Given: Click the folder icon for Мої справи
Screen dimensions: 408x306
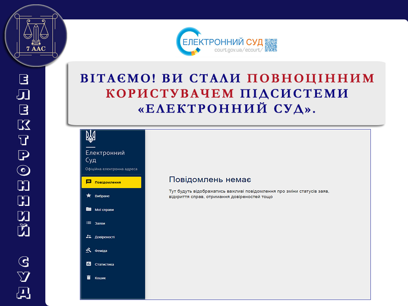Looking at the screenshot, I should tap(89, 210).
